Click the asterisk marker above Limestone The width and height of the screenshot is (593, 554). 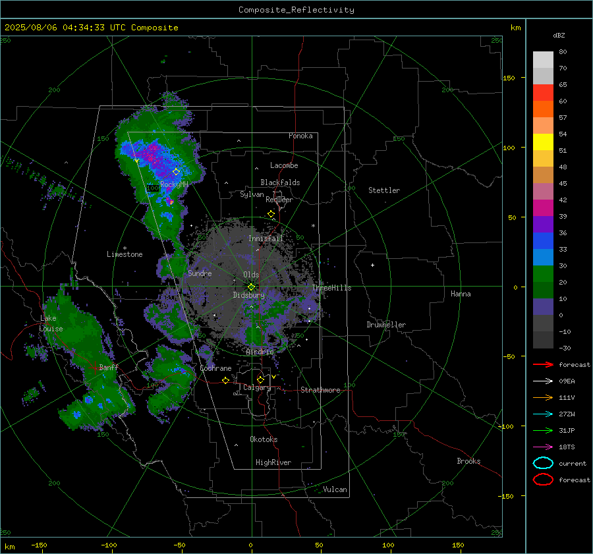125,248
